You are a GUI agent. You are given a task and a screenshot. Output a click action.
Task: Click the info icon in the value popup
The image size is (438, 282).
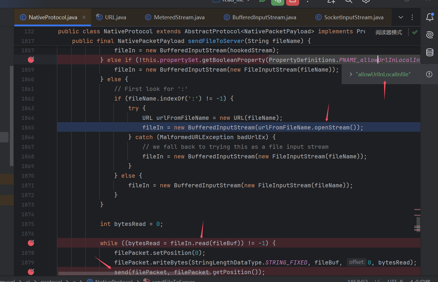pos(429,74)
